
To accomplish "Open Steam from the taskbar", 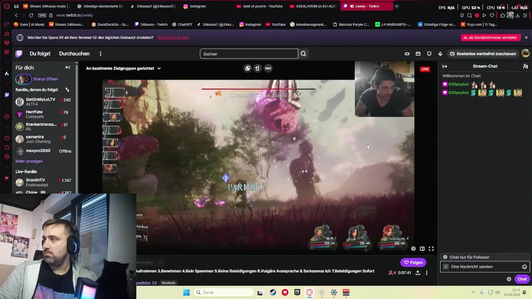I will pyautogui.click(x=273, y=292).
